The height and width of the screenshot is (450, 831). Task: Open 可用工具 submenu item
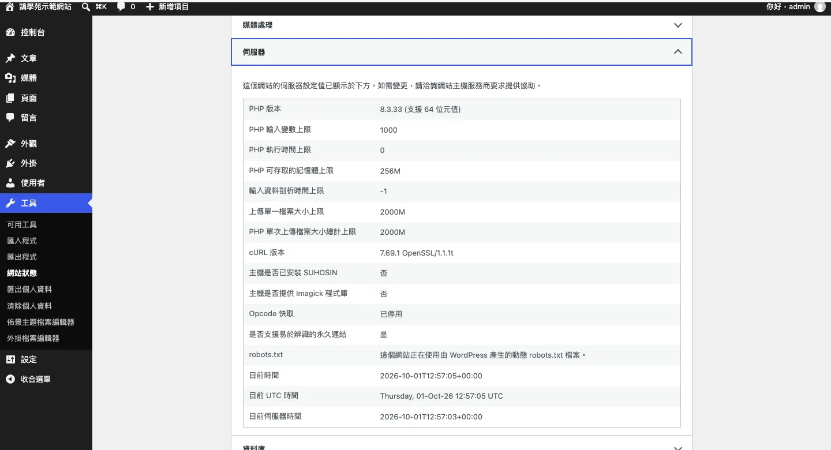(22, 224)
